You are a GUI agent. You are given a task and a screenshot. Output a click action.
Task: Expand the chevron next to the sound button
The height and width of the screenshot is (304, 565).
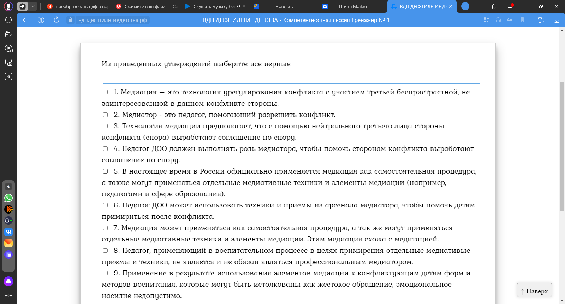point(33,6)
